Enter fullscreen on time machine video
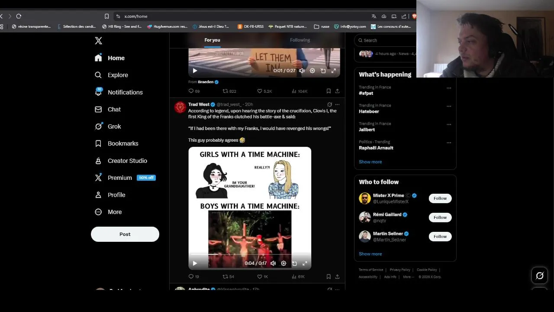 pos(305,263)
